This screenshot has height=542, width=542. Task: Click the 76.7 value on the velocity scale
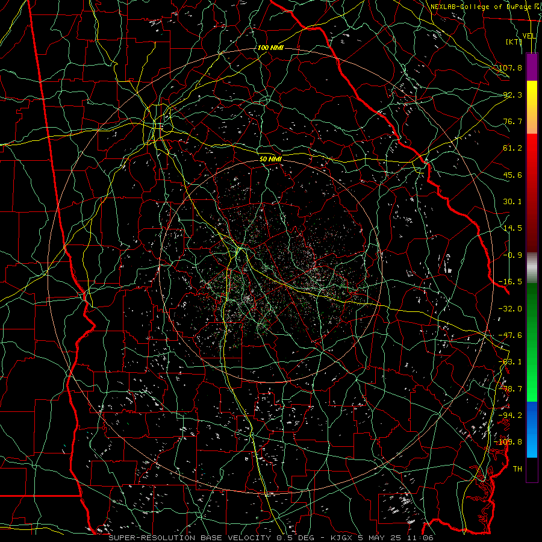click(x=512, y=121)
